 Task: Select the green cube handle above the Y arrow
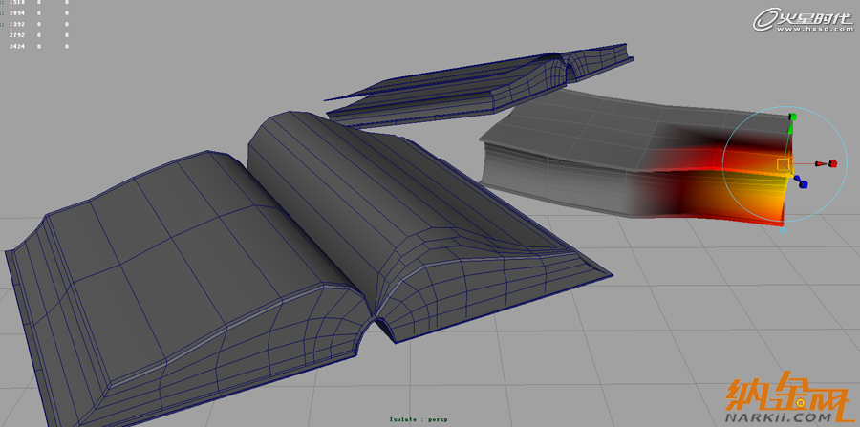(x=792, y=117)
